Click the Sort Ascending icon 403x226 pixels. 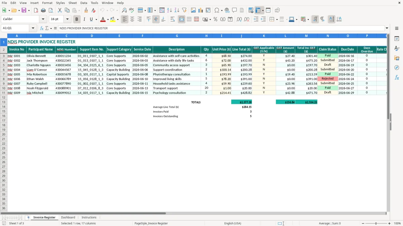[x=170, y=10]
